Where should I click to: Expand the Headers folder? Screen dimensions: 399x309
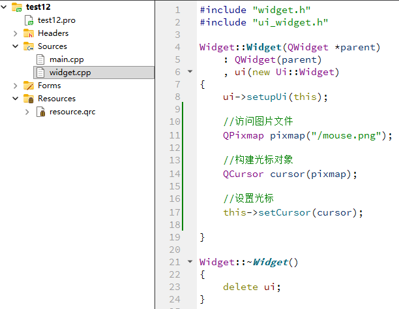point(16,33)
